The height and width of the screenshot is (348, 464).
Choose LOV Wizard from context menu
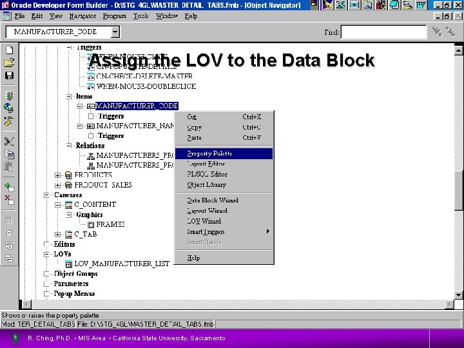coord(224,221)
